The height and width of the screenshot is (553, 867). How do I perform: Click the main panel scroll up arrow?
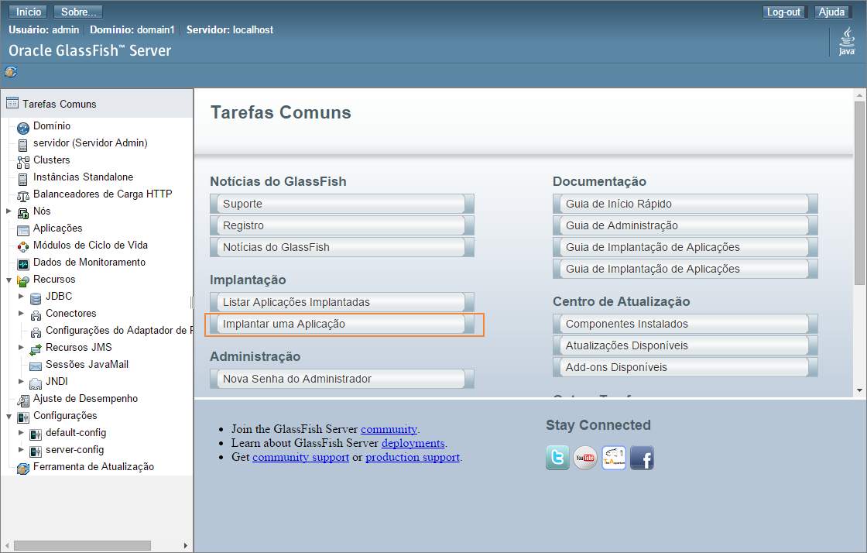(x=859, y=95)
